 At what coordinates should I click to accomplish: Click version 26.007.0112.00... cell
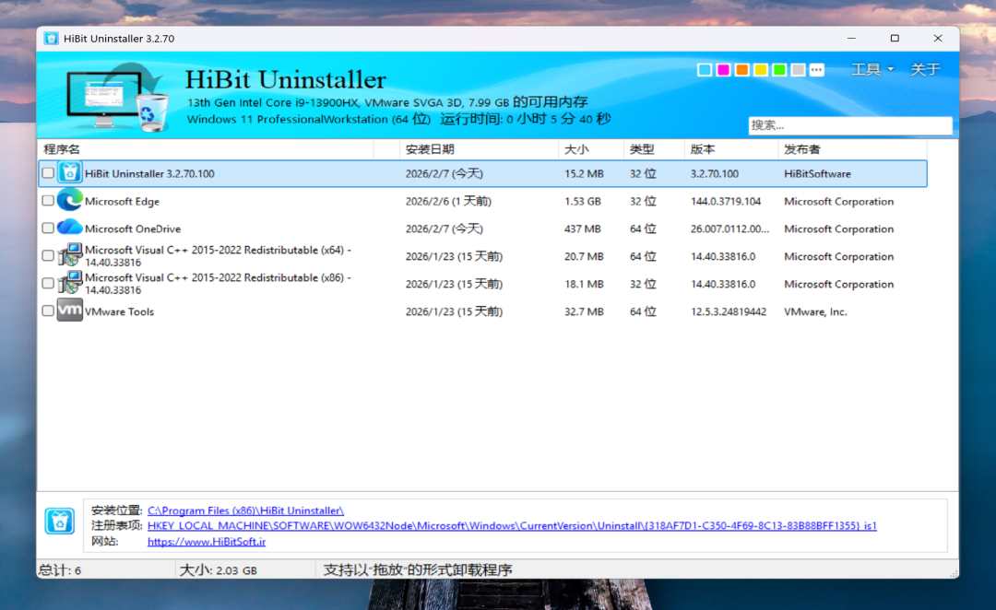(729, 229)
